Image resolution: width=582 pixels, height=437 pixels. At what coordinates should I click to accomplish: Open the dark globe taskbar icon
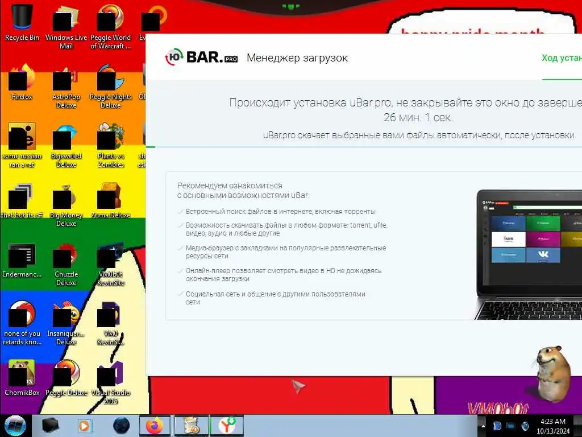click(x=122, y=426)
